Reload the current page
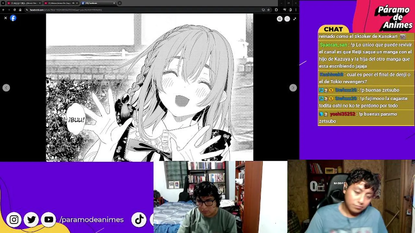Viewport: 415px width, 233px height. coord(15,10)
